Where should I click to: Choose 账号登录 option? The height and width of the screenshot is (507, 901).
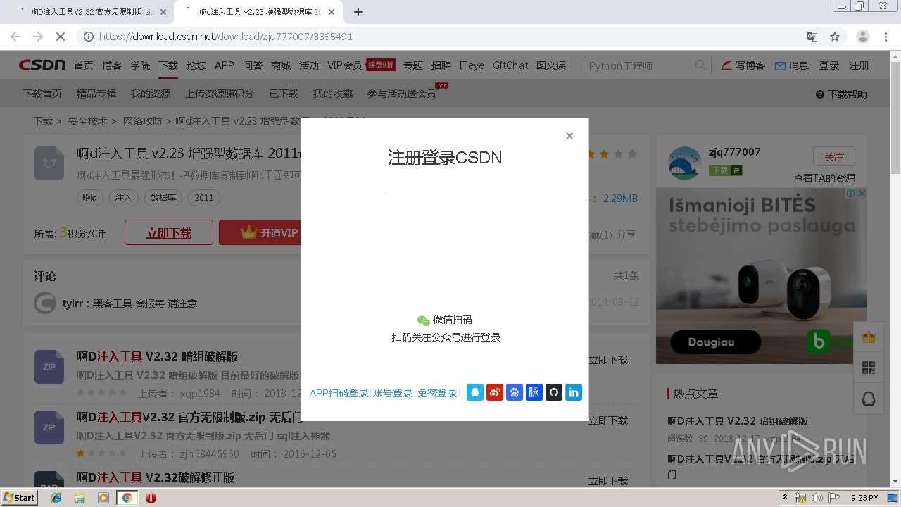click(393, 393)
